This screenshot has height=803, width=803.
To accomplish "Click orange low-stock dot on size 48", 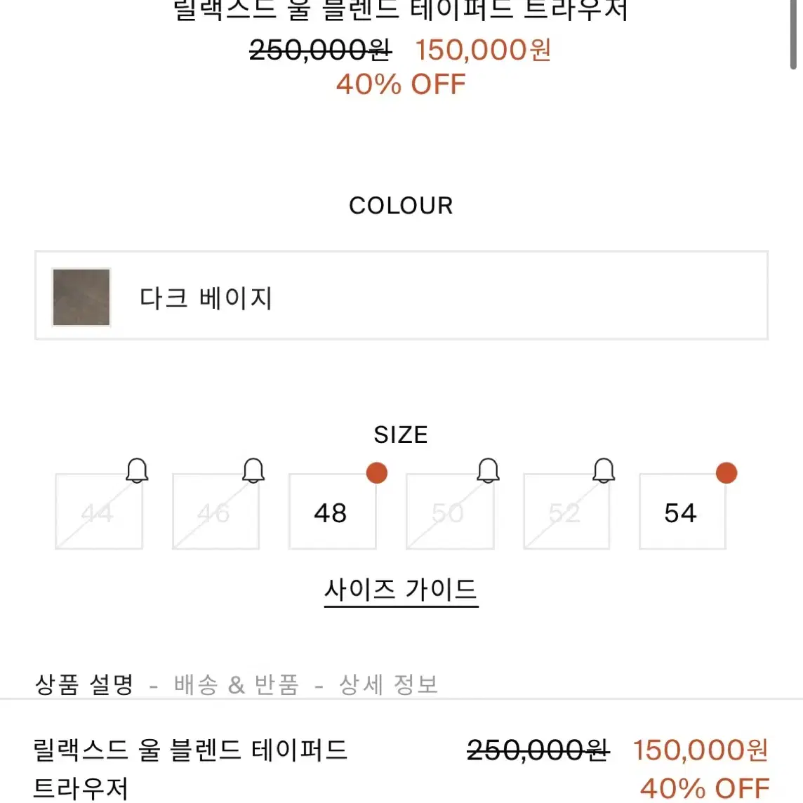I will 377,472.
